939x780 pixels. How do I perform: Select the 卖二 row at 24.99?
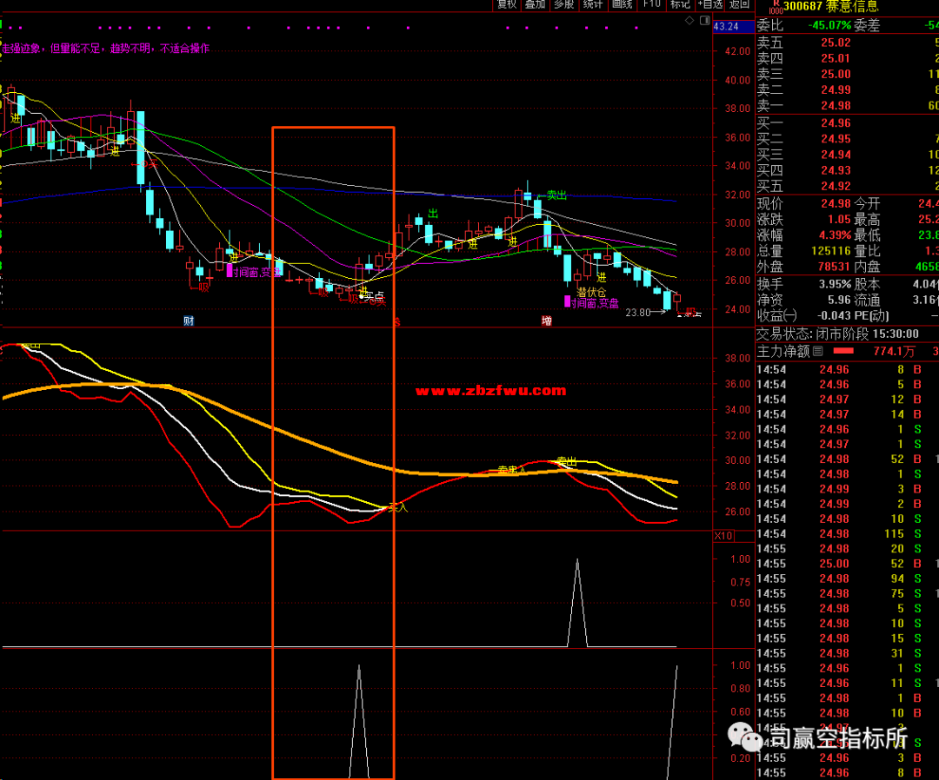pos(848,89)
